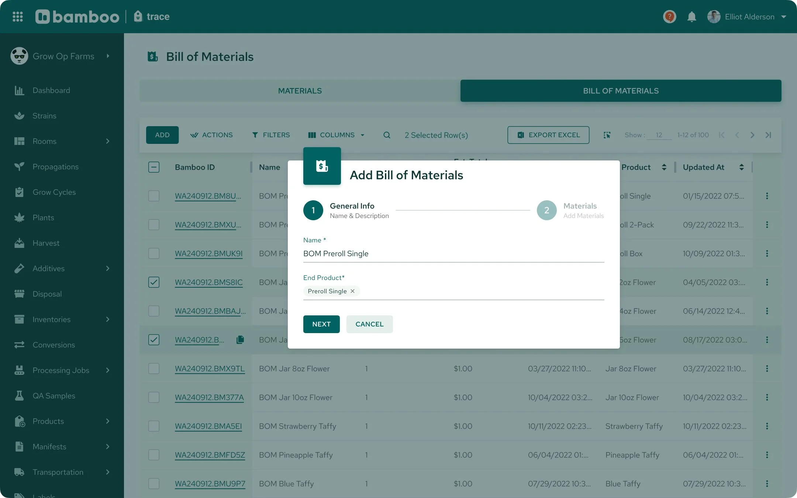Tick the checkbox for row WA240912.BMUK9I
The image size is (797, 498).
click(x=154, y=253)
